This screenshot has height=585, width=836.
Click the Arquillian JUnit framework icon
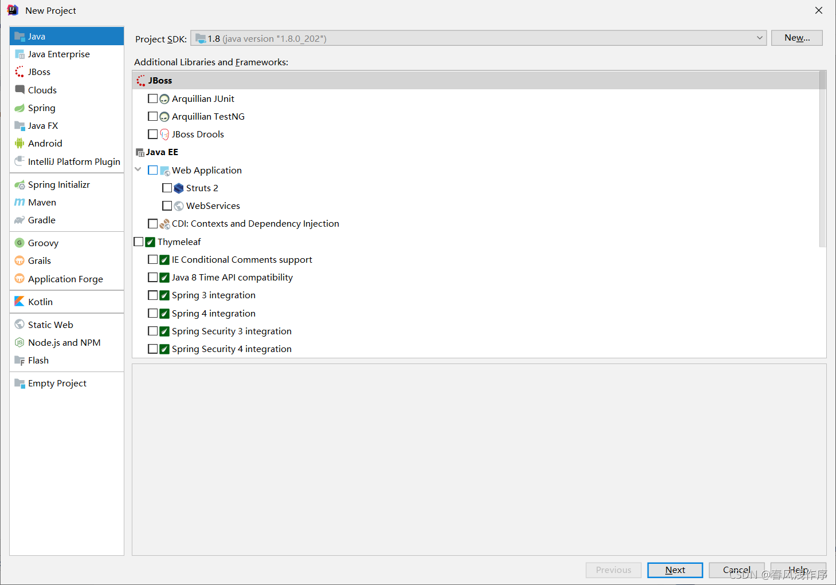point(164,99)
